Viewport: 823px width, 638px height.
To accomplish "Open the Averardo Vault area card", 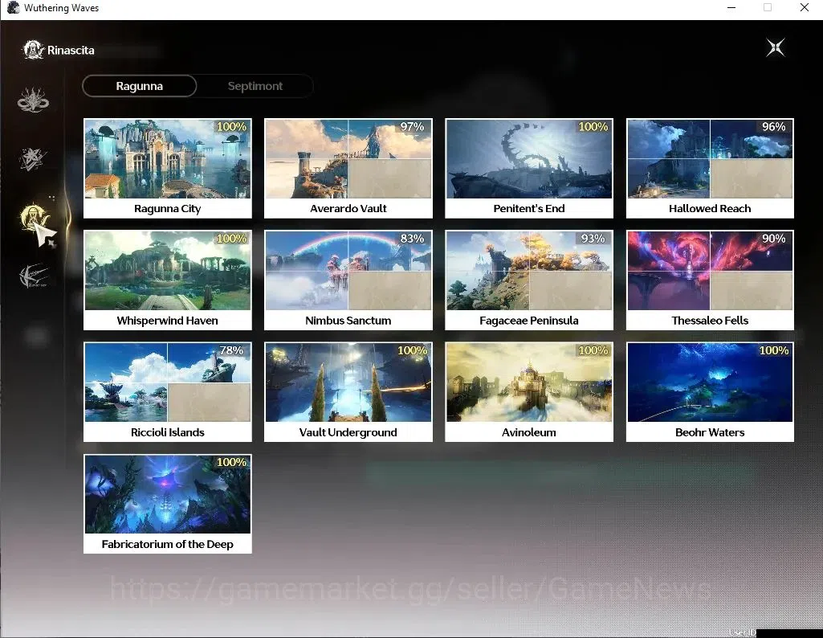I will click(x=348, y=168).
